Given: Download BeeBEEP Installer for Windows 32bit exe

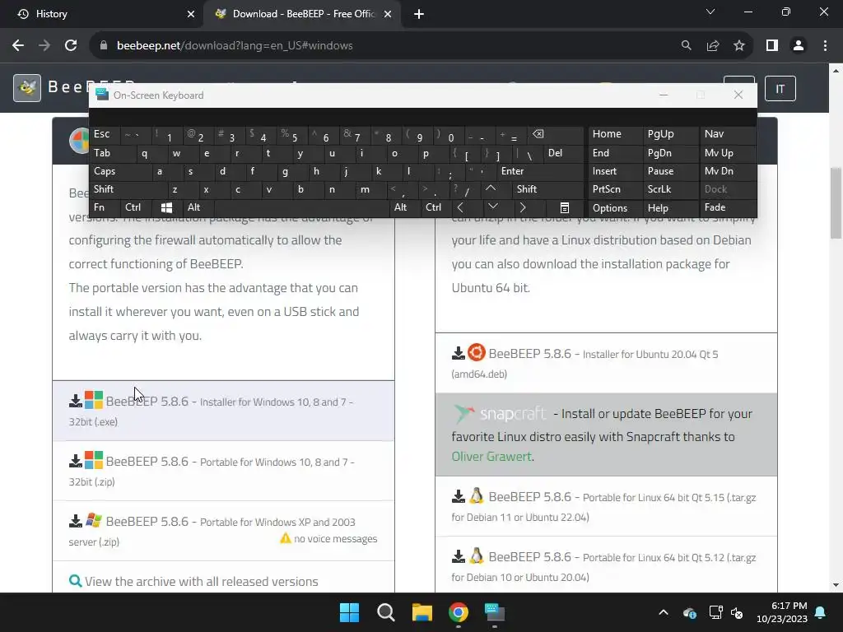Looking at the screenshot, I should (223, 411).
